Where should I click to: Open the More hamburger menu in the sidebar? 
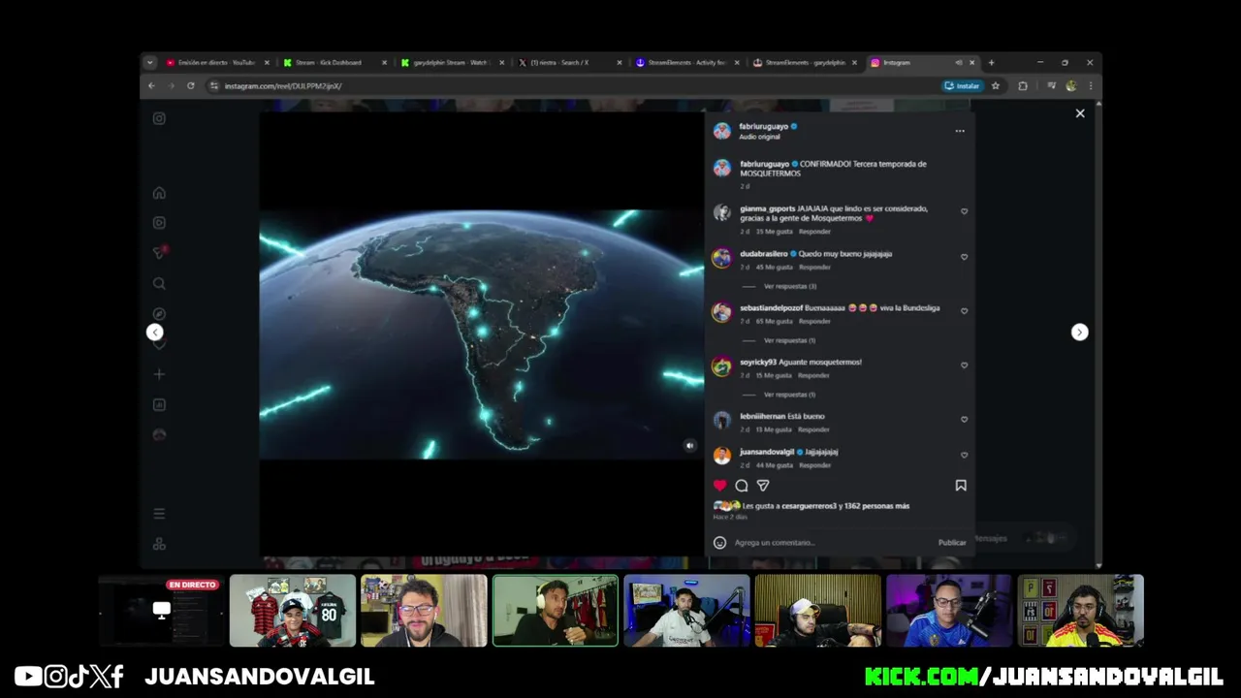click(159, 514)
